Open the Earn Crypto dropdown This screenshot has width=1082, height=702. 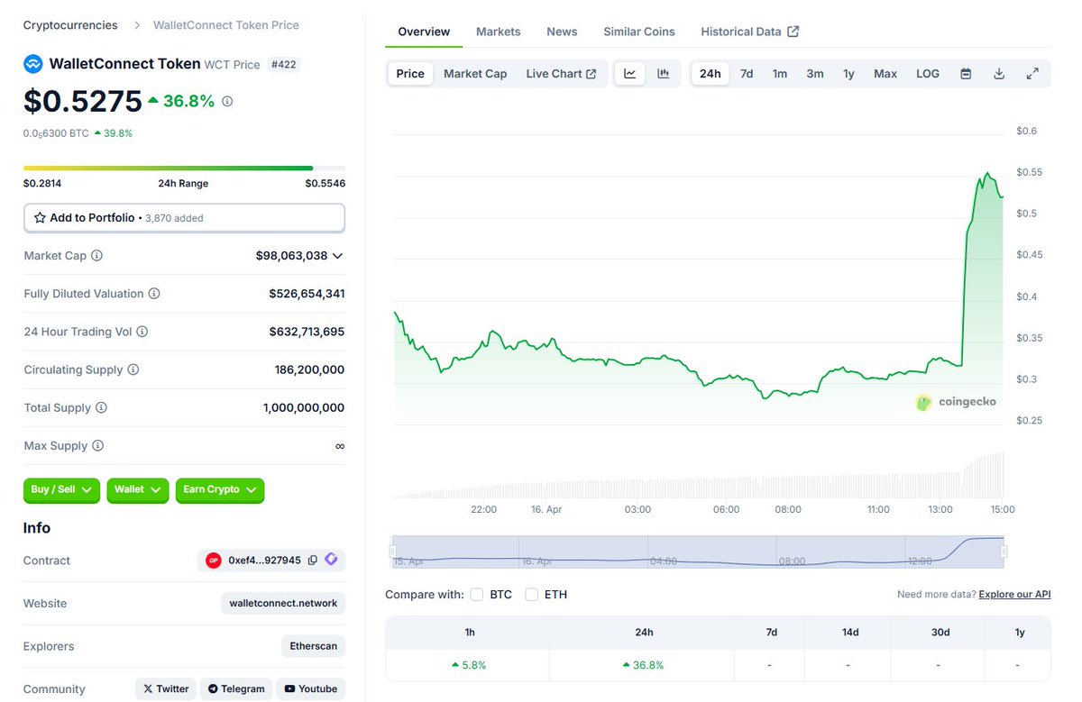coord(220,490)
